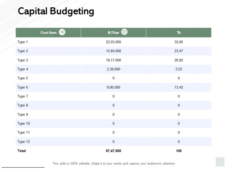Select the 22,03,000 cell

click(x=113, y=42)
